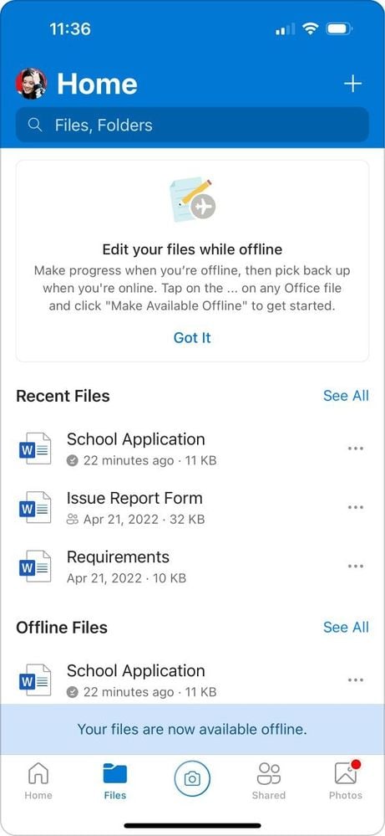Screen dimensions: 385x836
Task: See All recent files
Action: click(346, 396)
